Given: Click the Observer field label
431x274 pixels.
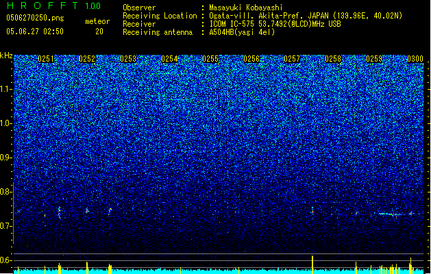Looking at the screenshot, I should click(x=139, y=8).
